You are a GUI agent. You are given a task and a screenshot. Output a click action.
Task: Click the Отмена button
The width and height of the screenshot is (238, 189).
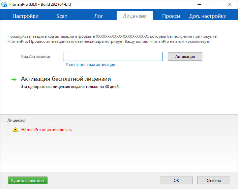(214, 181)
